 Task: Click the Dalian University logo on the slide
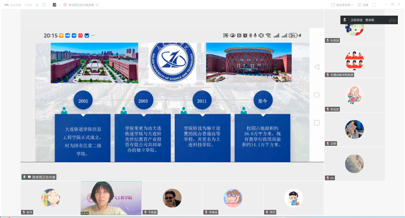(x=172, y=62)
